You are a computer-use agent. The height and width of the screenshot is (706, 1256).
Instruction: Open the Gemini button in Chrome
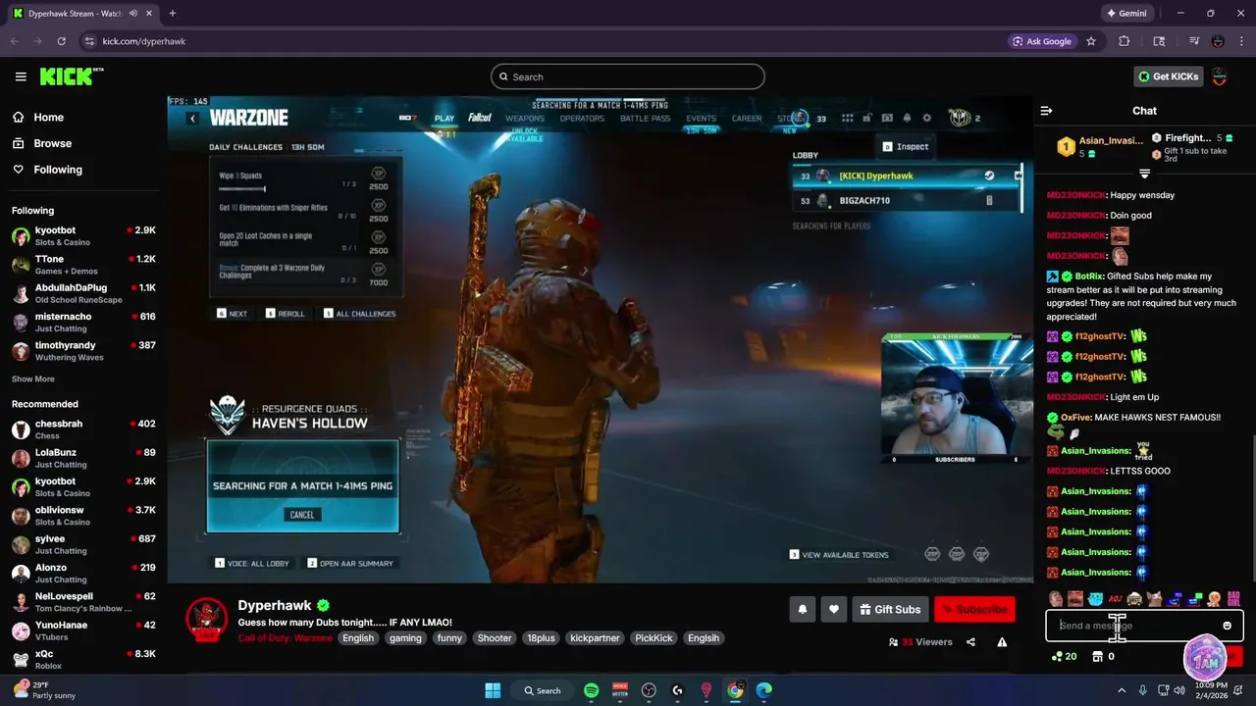[1125, 14]
